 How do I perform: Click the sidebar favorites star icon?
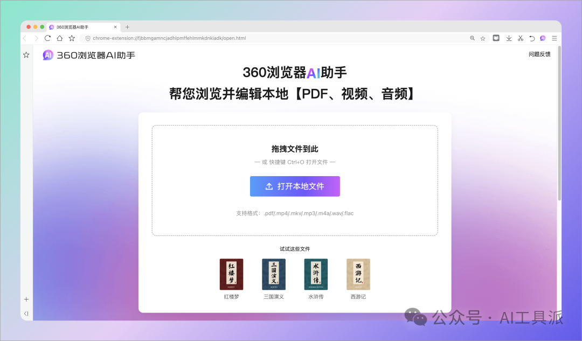[26, 55]
